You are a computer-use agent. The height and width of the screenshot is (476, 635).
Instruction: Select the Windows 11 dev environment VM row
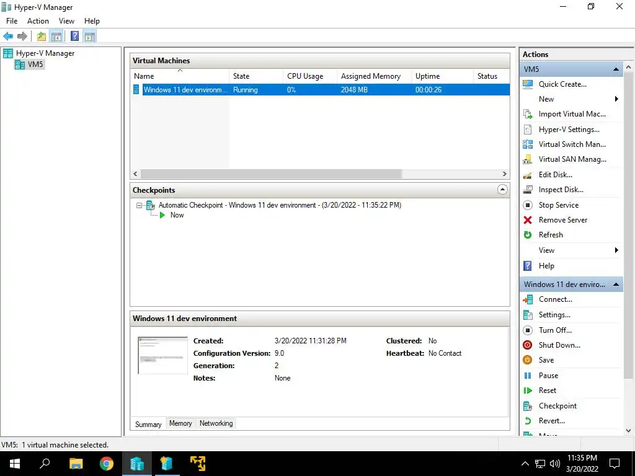320,90
